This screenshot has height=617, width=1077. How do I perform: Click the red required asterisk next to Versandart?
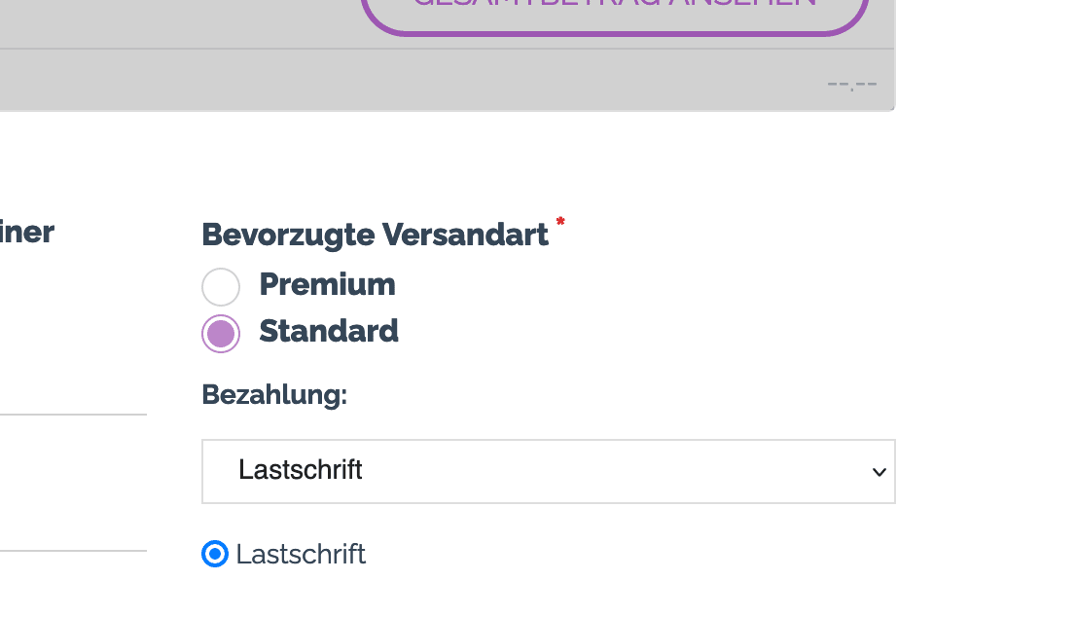pyautogui.click(x=560, y=223)
